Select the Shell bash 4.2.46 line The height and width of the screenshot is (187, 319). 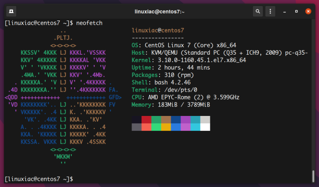point(161,82)
